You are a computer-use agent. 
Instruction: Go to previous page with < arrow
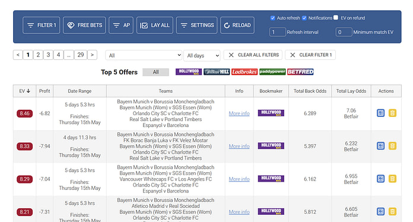coord(18,55)
